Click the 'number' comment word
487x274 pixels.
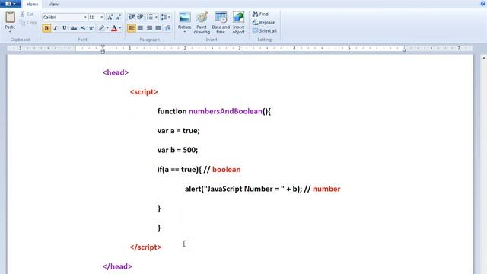(326, 189)
